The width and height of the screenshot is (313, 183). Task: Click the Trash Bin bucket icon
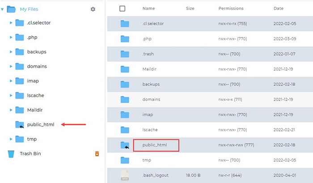11,154
